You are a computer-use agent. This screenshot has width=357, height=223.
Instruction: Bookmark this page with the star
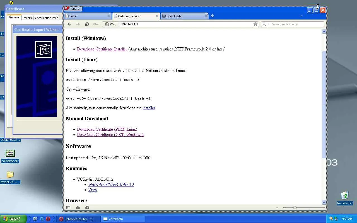(x=255, y=24)
